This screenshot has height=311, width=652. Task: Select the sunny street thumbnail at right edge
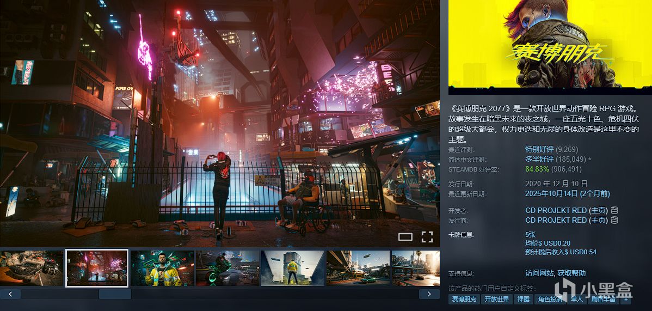416,268
